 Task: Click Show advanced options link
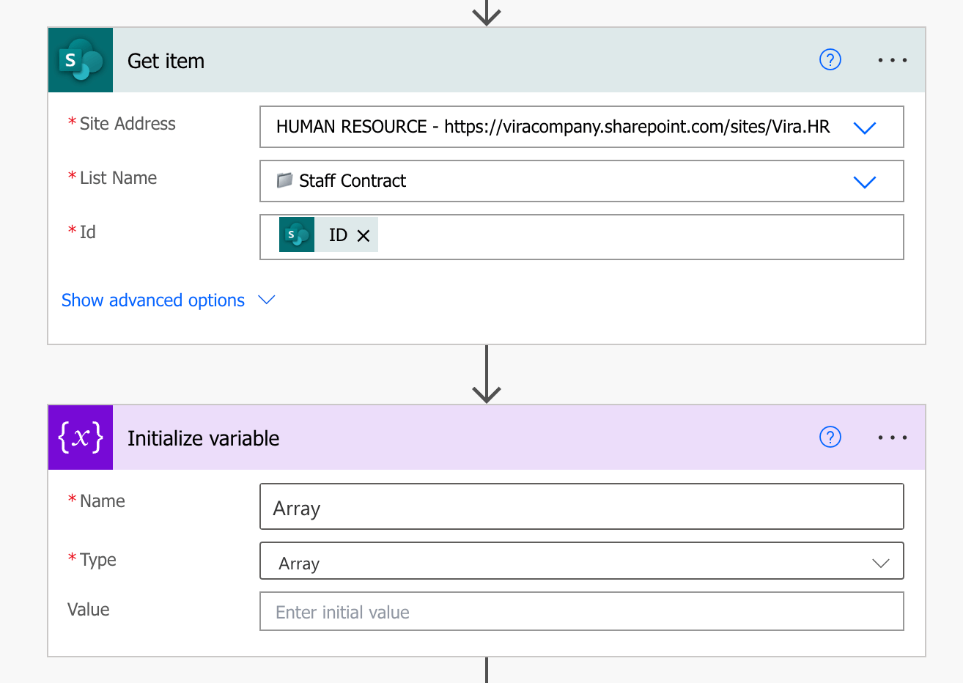[x=153, y=300]
